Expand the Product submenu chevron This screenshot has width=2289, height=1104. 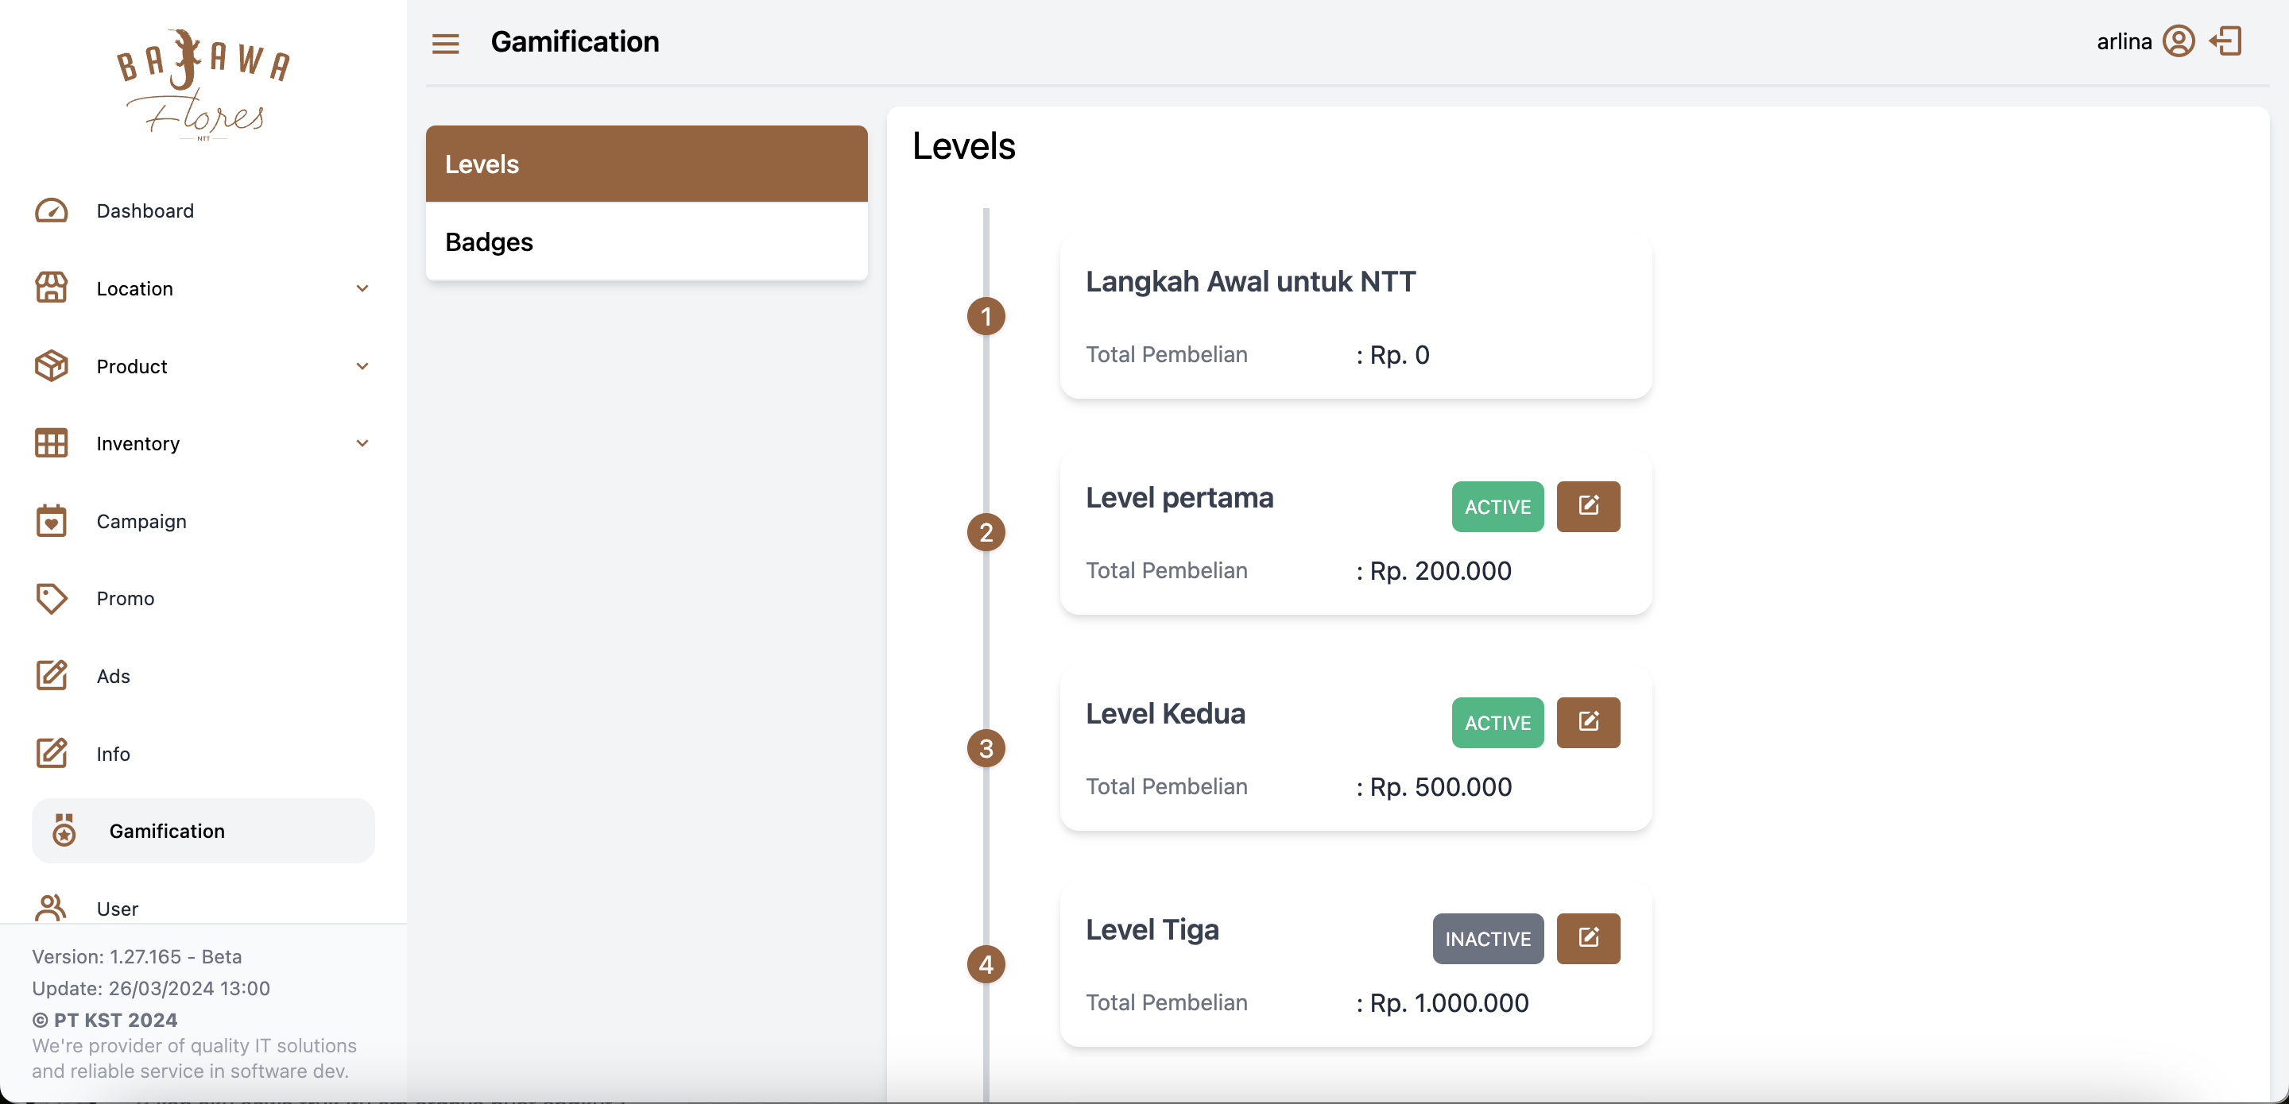click(x=362, y=366)
